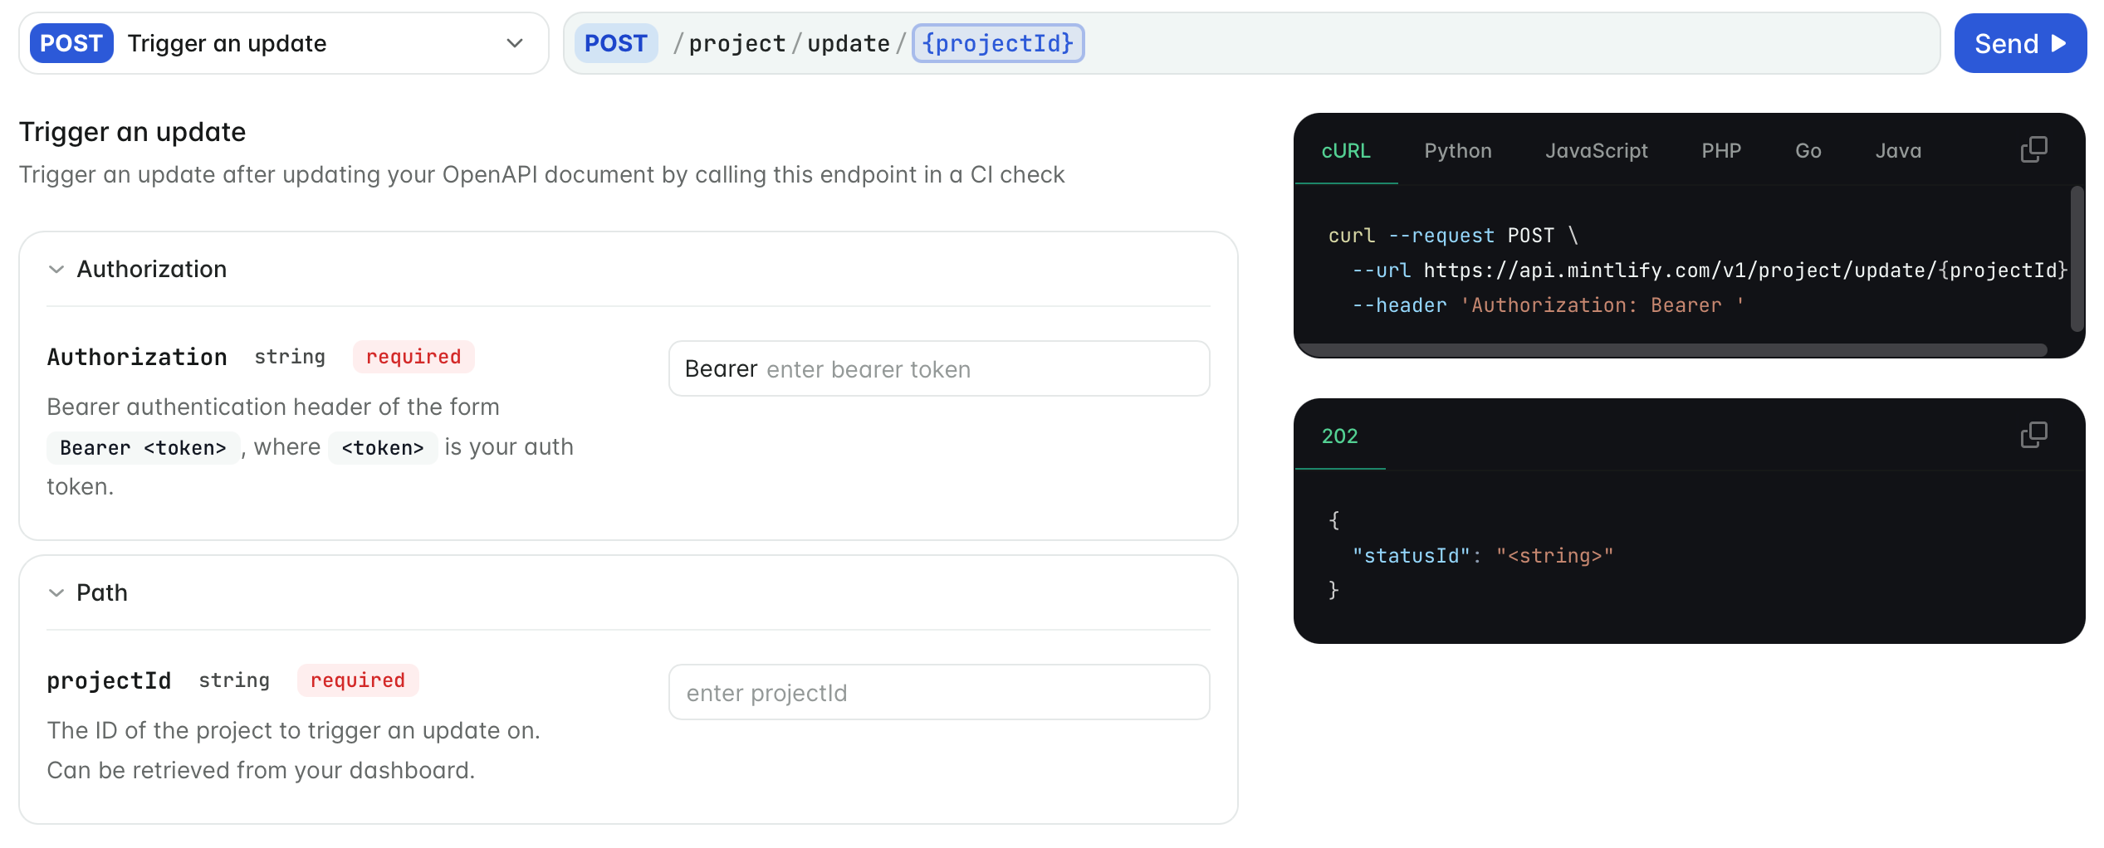This screenshot has width=2104, height=848.
Task: Select the Java code tab
Action: (1898, 150)
